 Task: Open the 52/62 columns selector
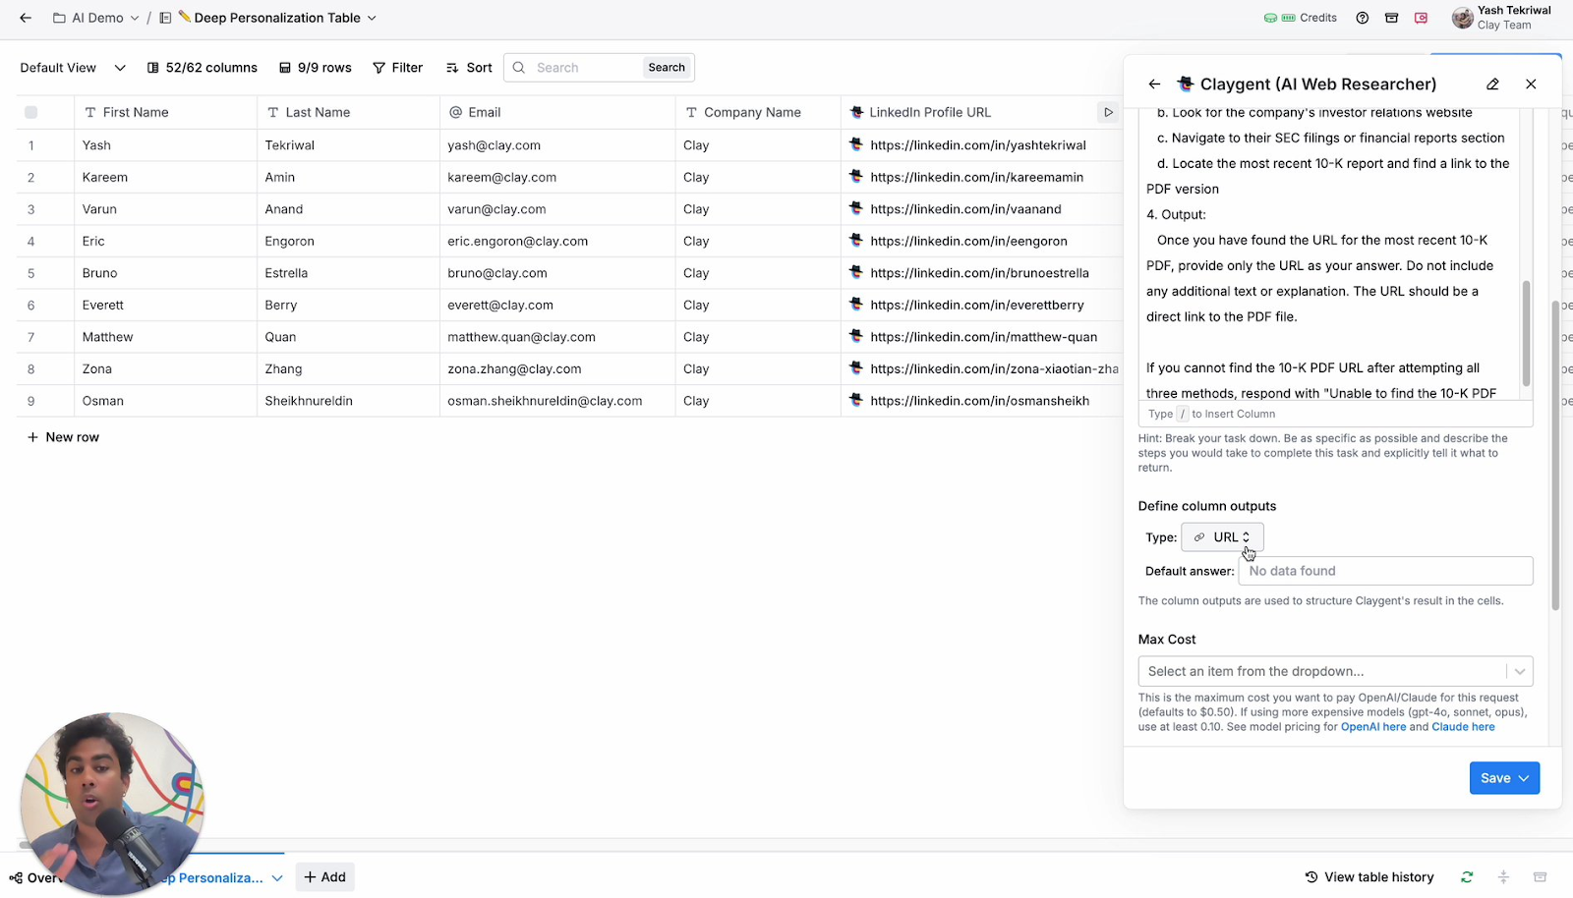(x=202, y=68)
